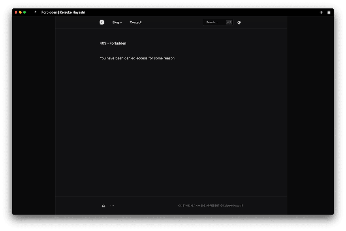Go back using the back arrow
This screenshot has width=346, height=231.
pyautogui.click(x=35, y=12)
